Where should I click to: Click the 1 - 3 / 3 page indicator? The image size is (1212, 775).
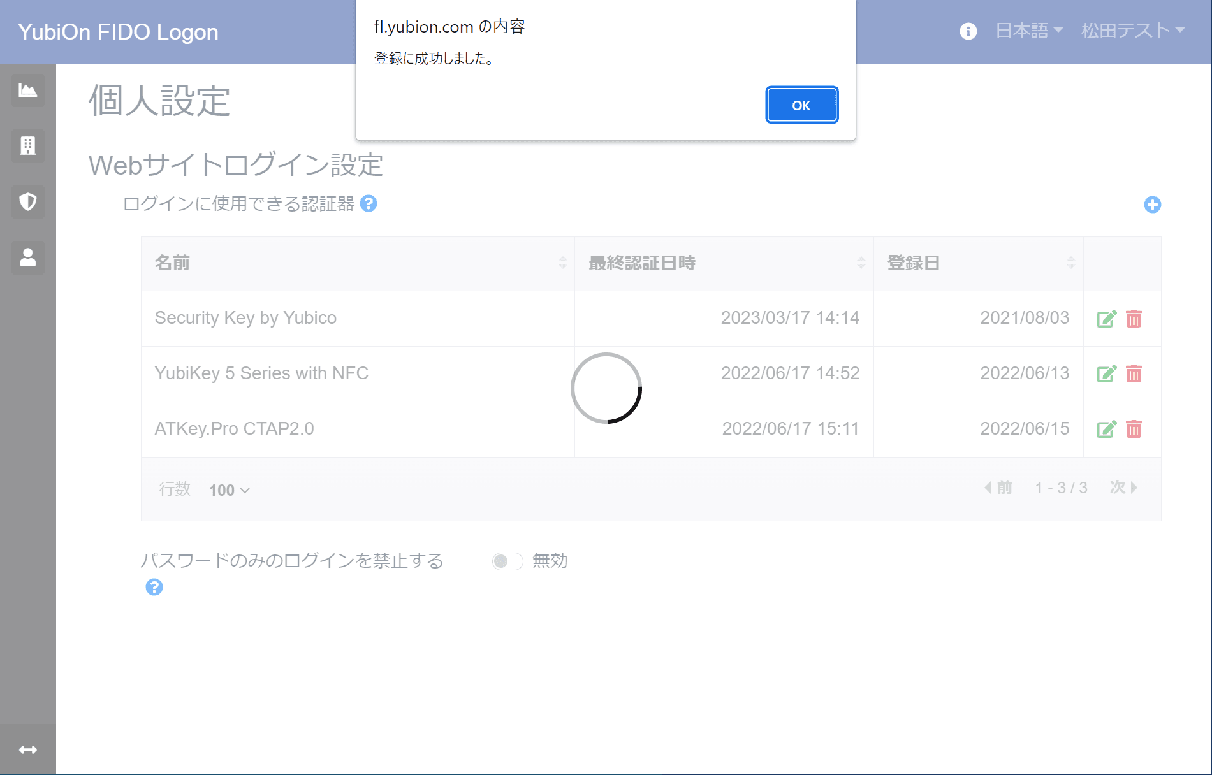pyautogui.click(x=1061, y=488)
